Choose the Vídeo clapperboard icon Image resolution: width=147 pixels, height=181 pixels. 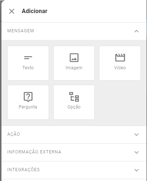(x=120, y=58)
